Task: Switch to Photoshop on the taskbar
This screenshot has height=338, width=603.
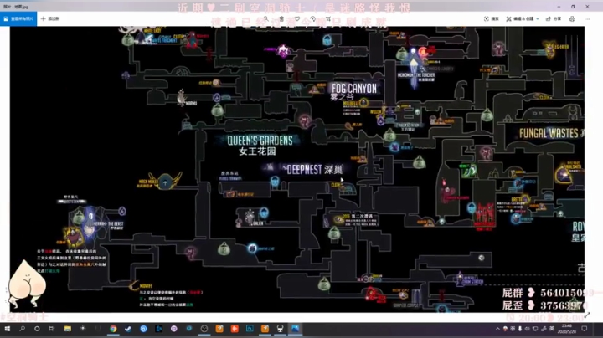Action: pos(250,329)
